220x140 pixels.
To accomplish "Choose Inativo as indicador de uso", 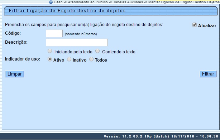I will [x=69, y=59].
